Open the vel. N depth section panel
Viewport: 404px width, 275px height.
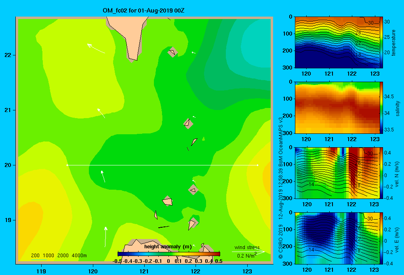(x=337, y=173)
